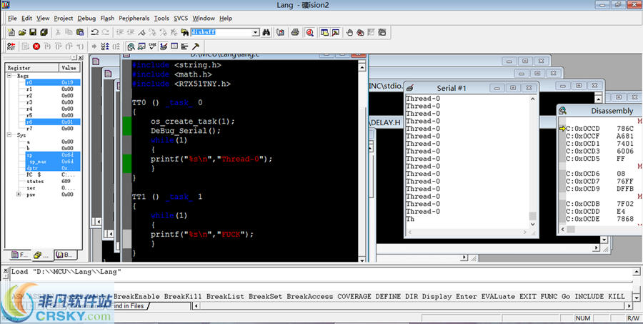The width and height of the screenshot is (643, 324).
Task: Halt execution with red stop icon
Action: 36,46
